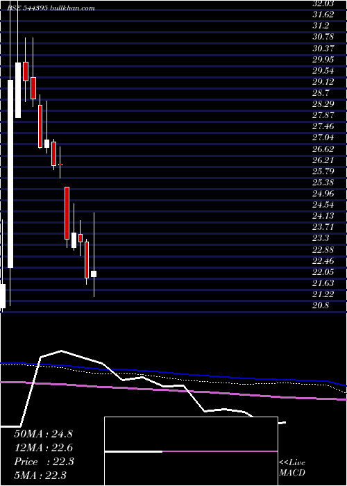The image size is (347, 486).
Task: Click the 24.96 price axis label
Action: (x=324, y=194)
